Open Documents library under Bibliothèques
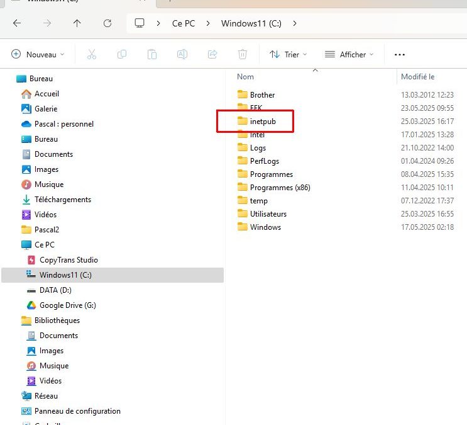The width and height of the screenshot is (467, 425). [x=58, y=336]
